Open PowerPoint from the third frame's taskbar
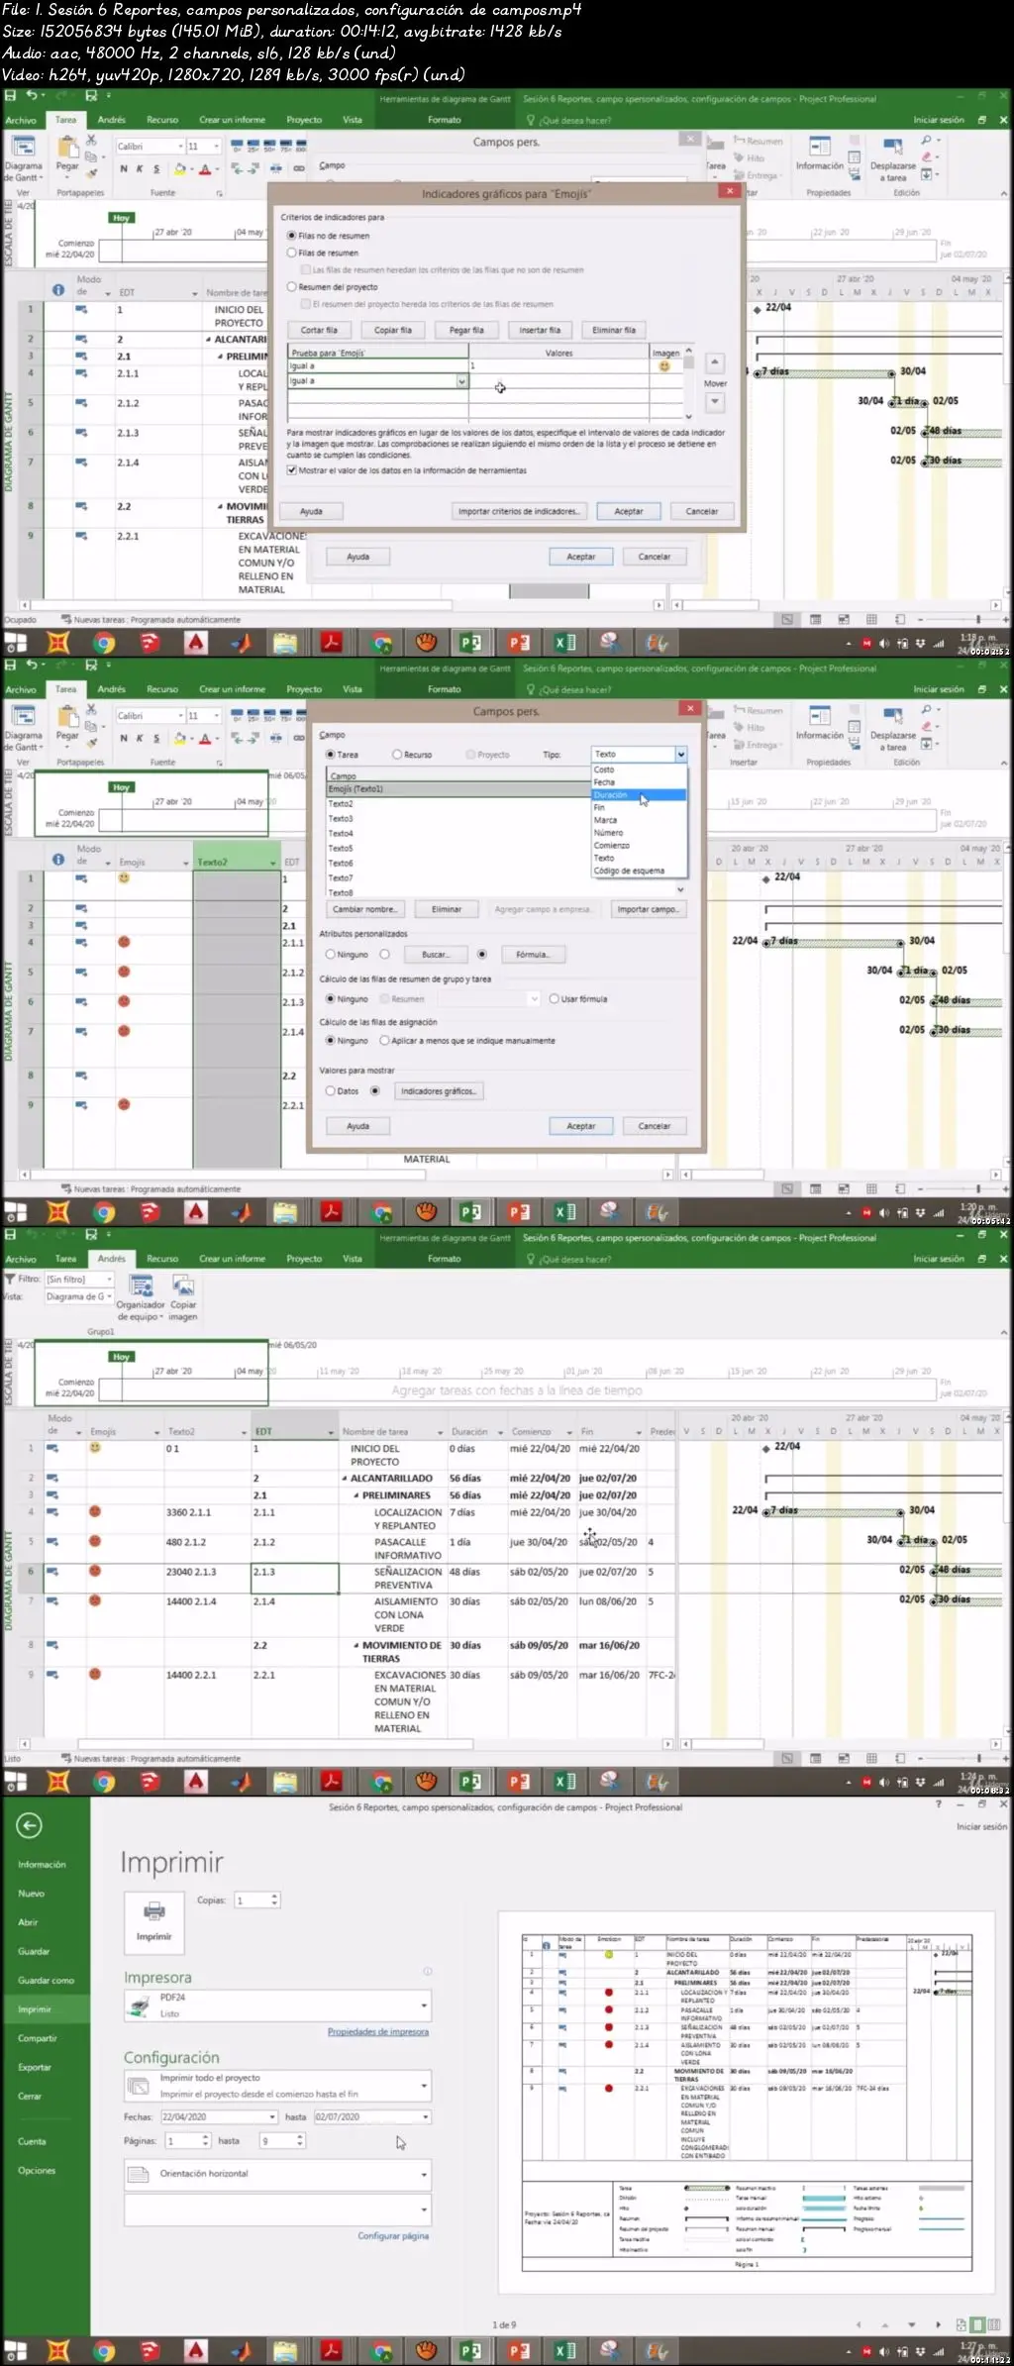This screenshot has height=2366, width=1014. 519,1782
